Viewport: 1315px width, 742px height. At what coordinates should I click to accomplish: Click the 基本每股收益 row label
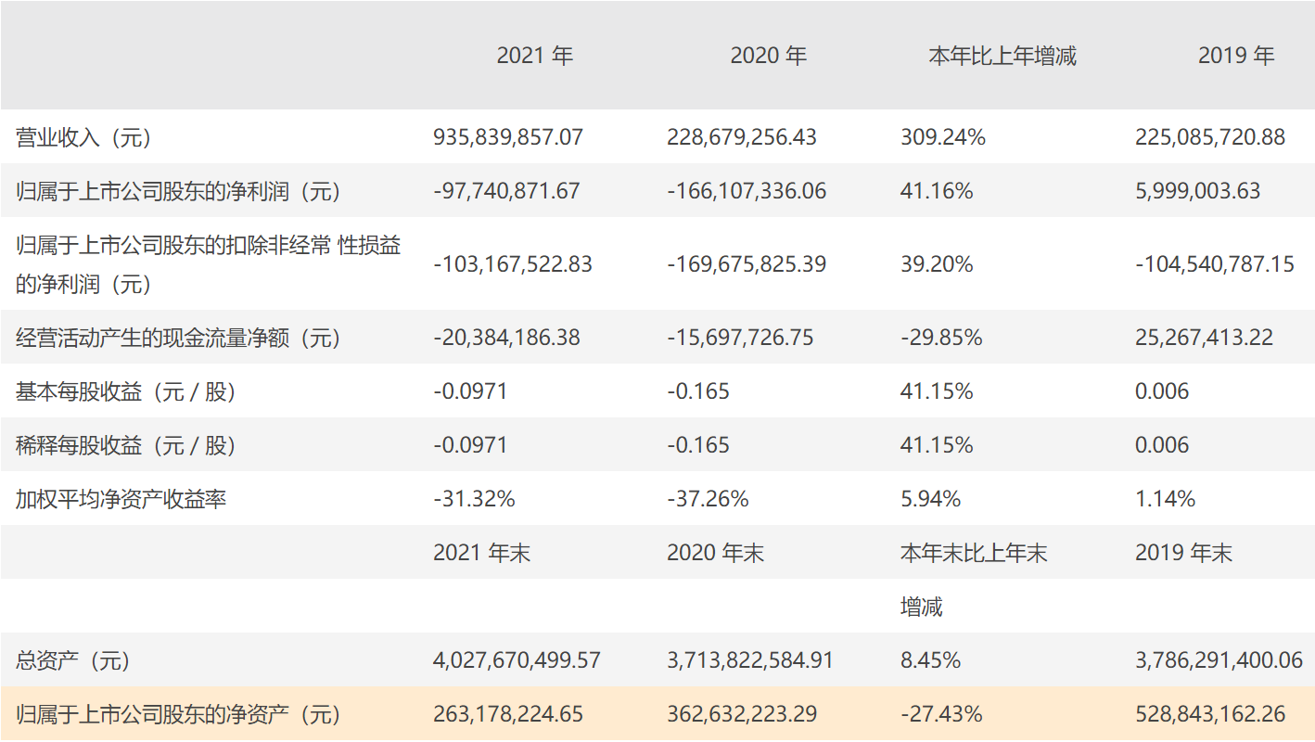point(126,392)
